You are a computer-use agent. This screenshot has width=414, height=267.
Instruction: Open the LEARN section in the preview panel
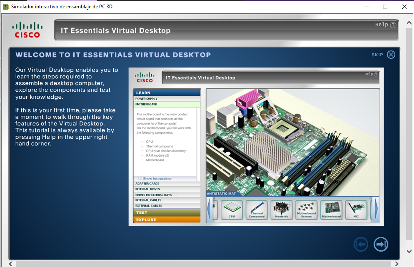coord(167,93)
